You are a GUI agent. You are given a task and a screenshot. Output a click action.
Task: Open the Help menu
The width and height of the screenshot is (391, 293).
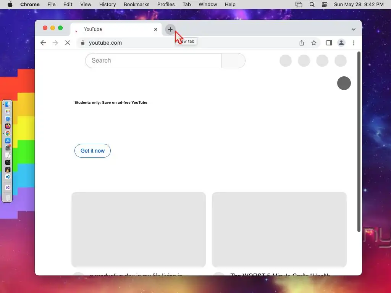(230, 5)
